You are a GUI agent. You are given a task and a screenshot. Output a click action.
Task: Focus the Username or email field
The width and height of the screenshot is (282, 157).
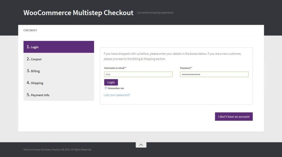tap(138, 74)
